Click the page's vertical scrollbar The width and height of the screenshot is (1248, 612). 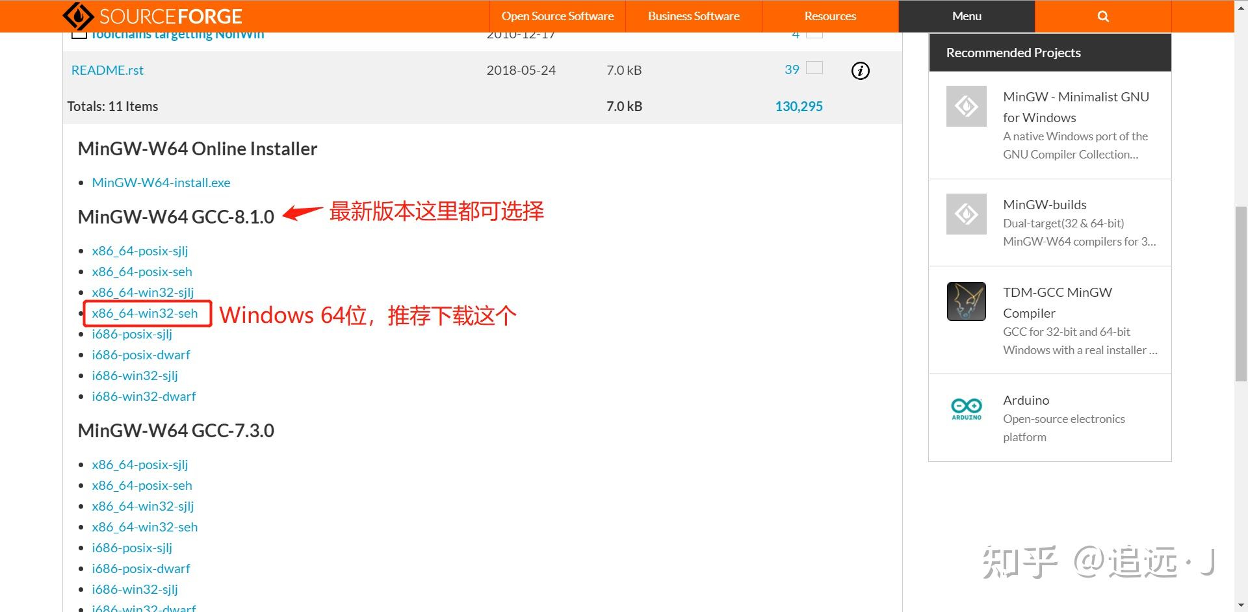[1241, 292]
